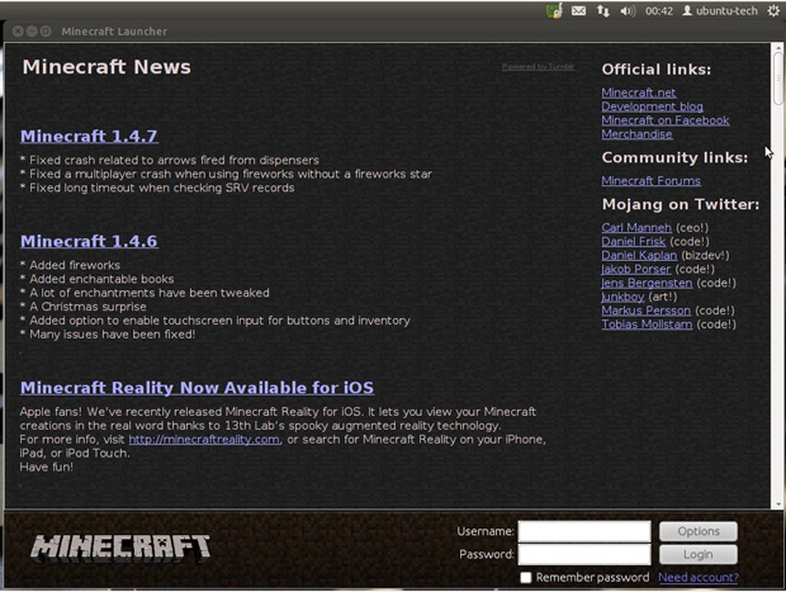Open Jakob Porser's Twitter link
Image resolution: width=786 pixels, height=592 pixels.
(x=636, y=269)
